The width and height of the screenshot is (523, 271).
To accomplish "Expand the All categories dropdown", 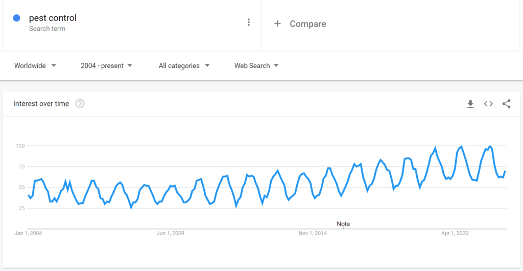I will coord(184,66).
